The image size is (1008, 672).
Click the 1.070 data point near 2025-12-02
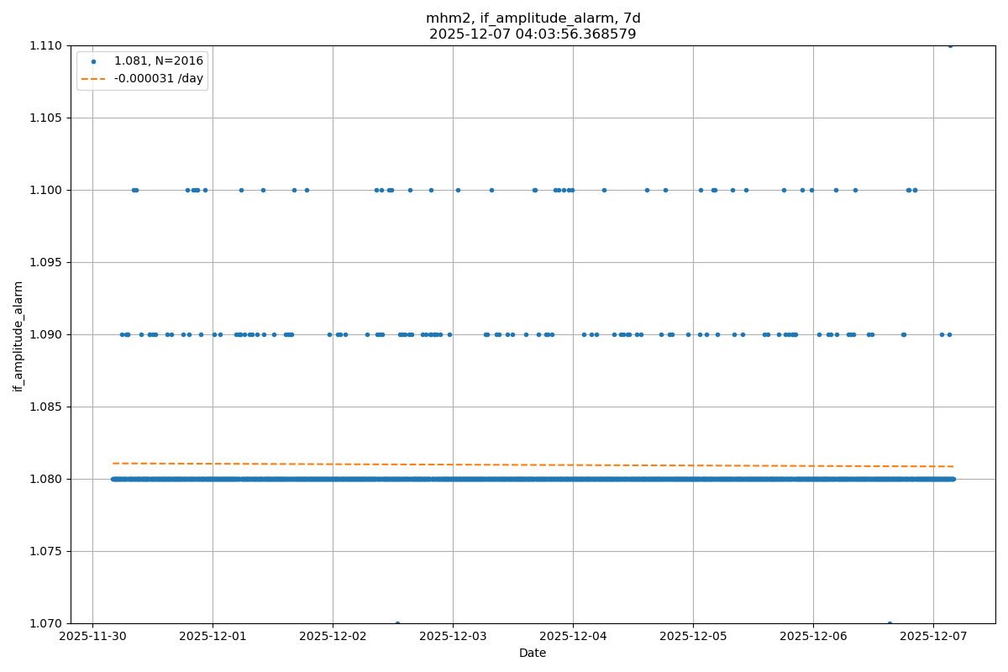click(397, 623)
